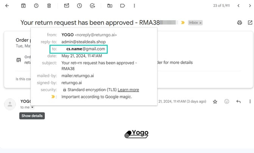Remove the Inbox label from email
Viewport: 254px width, 153px height.
point(201,23)
